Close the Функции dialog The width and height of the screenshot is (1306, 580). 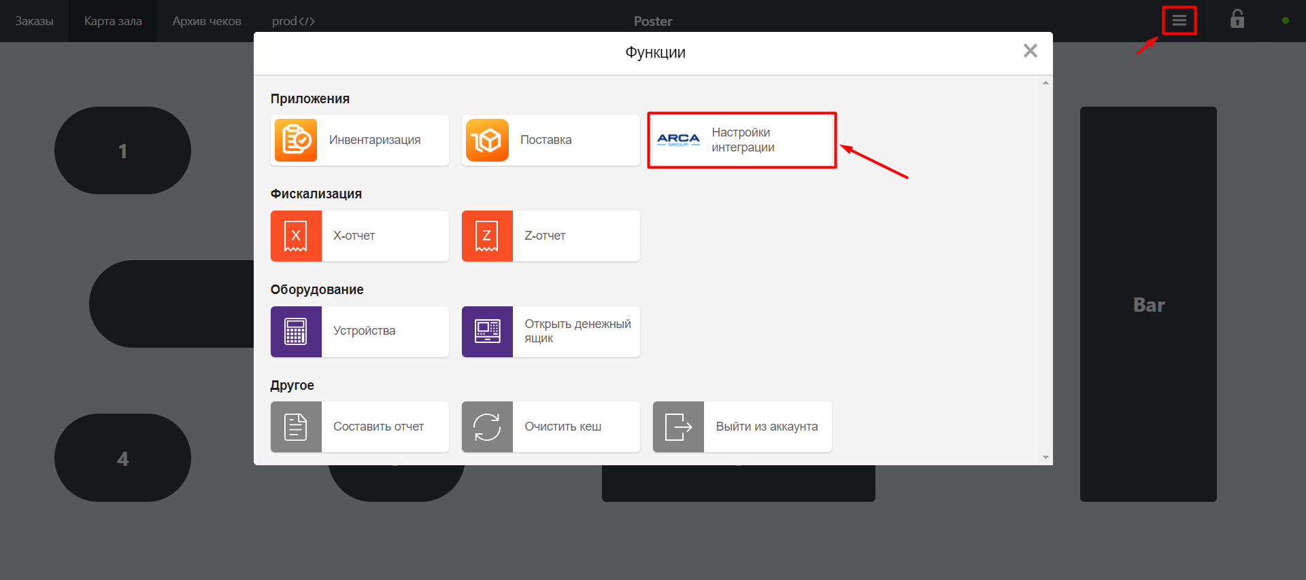(1030, 51)
